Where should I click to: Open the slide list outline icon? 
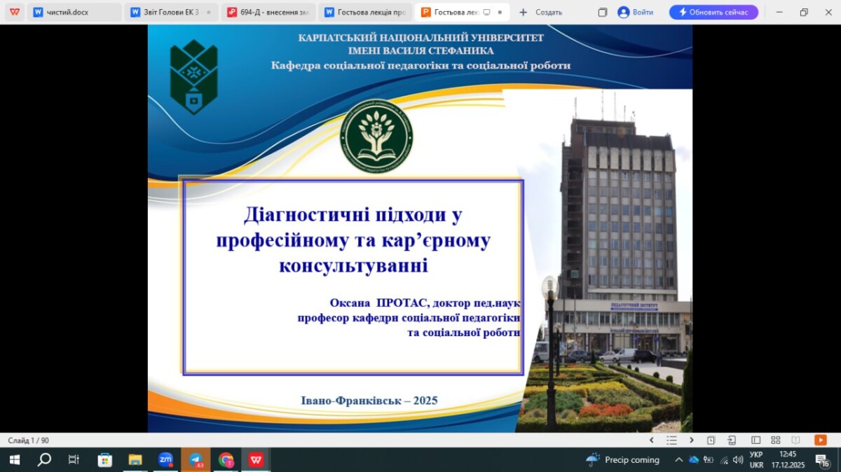click(671, 440)
